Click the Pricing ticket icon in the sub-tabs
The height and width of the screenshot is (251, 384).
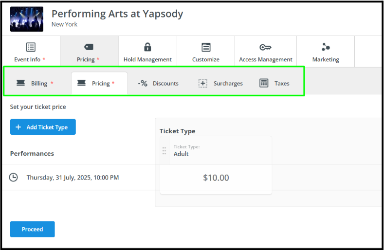(81, 83)
